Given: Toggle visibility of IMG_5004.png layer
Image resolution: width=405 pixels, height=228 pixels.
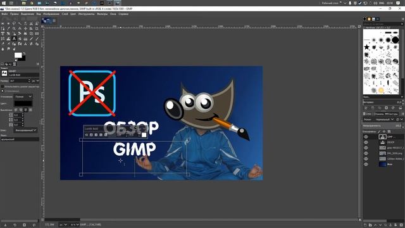Looking at the screenshot, I should (366, 153).
